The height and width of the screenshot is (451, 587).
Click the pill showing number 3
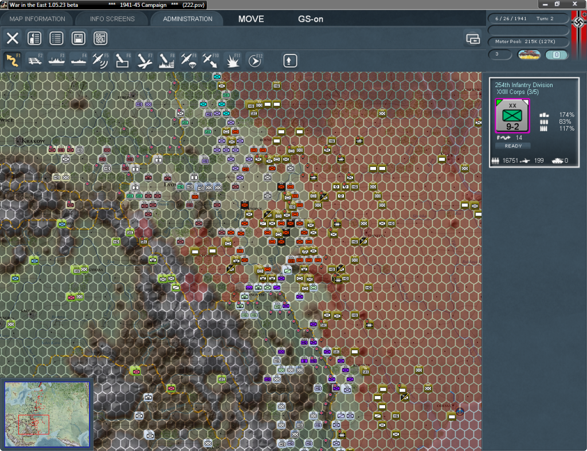[500, 54]
